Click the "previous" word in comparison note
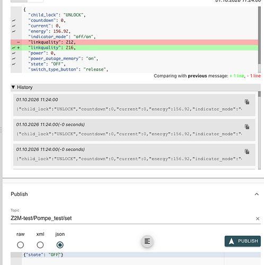The width and height of the screenshot is (264, 265). (x=197, y=76)
